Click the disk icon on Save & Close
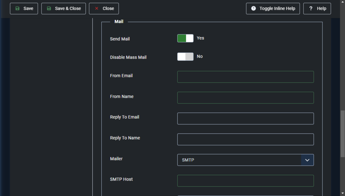The height and width of the screenshot is (196, 345). coord(49,8)
